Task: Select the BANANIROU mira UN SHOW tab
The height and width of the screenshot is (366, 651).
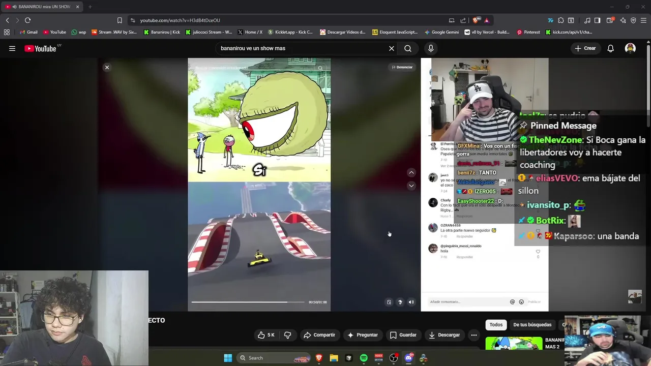Action: (42, 7)
